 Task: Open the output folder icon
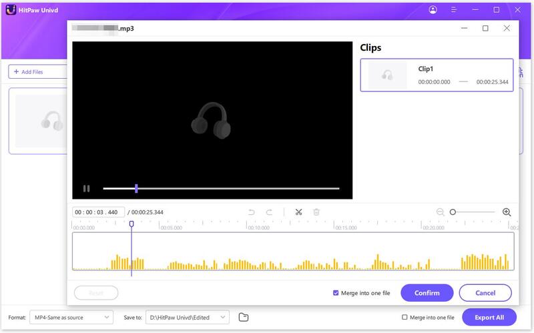pos(244,318)
